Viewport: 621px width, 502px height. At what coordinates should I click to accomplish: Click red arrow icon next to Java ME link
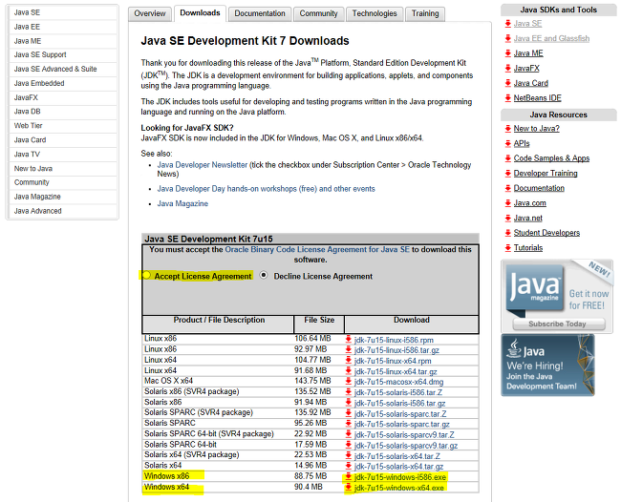(x=507, y=53)
